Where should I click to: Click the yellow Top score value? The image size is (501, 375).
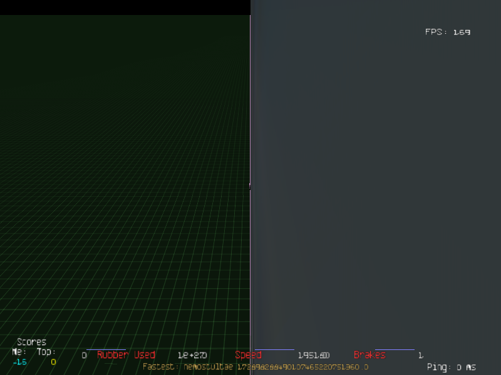[x=53, y=362]
